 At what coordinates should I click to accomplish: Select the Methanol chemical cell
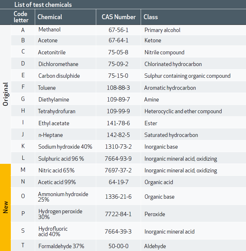point(49,30)
